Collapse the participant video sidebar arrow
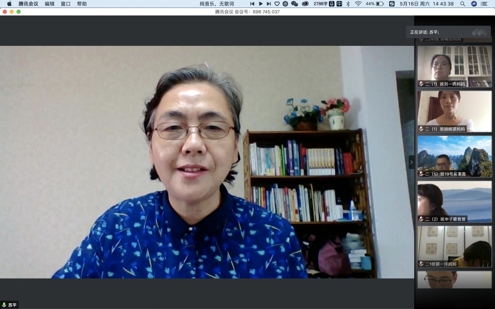 click(x=412, y=162)
